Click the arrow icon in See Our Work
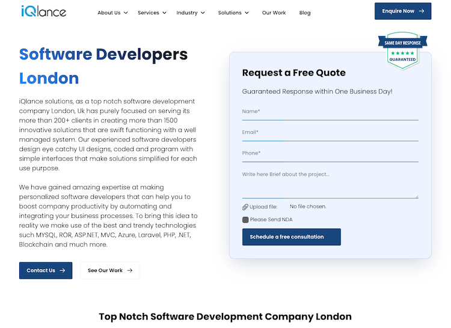The width and height of the screenshot is (451, 328). (x=130, y=271)
